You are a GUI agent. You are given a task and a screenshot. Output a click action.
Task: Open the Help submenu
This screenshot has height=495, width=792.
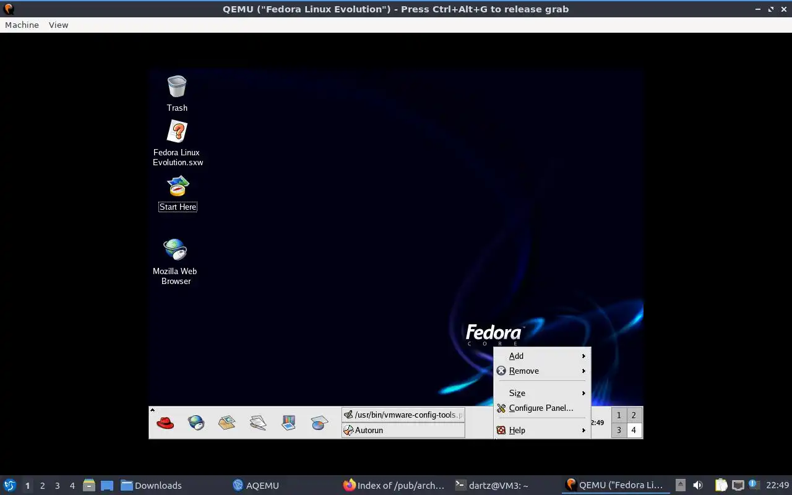pos(542,430)
